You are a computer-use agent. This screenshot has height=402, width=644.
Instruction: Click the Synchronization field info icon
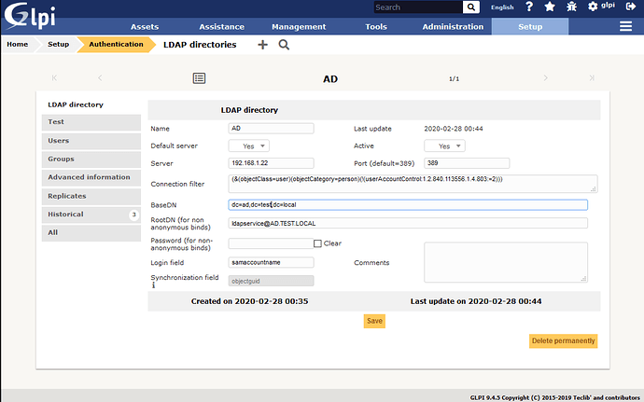tap(154, 285)
